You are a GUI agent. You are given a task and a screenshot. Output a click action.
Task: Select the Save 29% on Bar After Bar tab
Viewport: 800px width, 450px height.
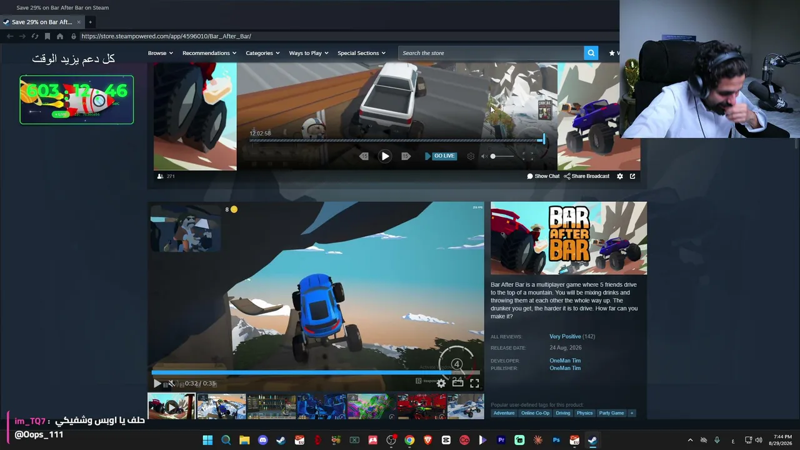click(42, 22)
